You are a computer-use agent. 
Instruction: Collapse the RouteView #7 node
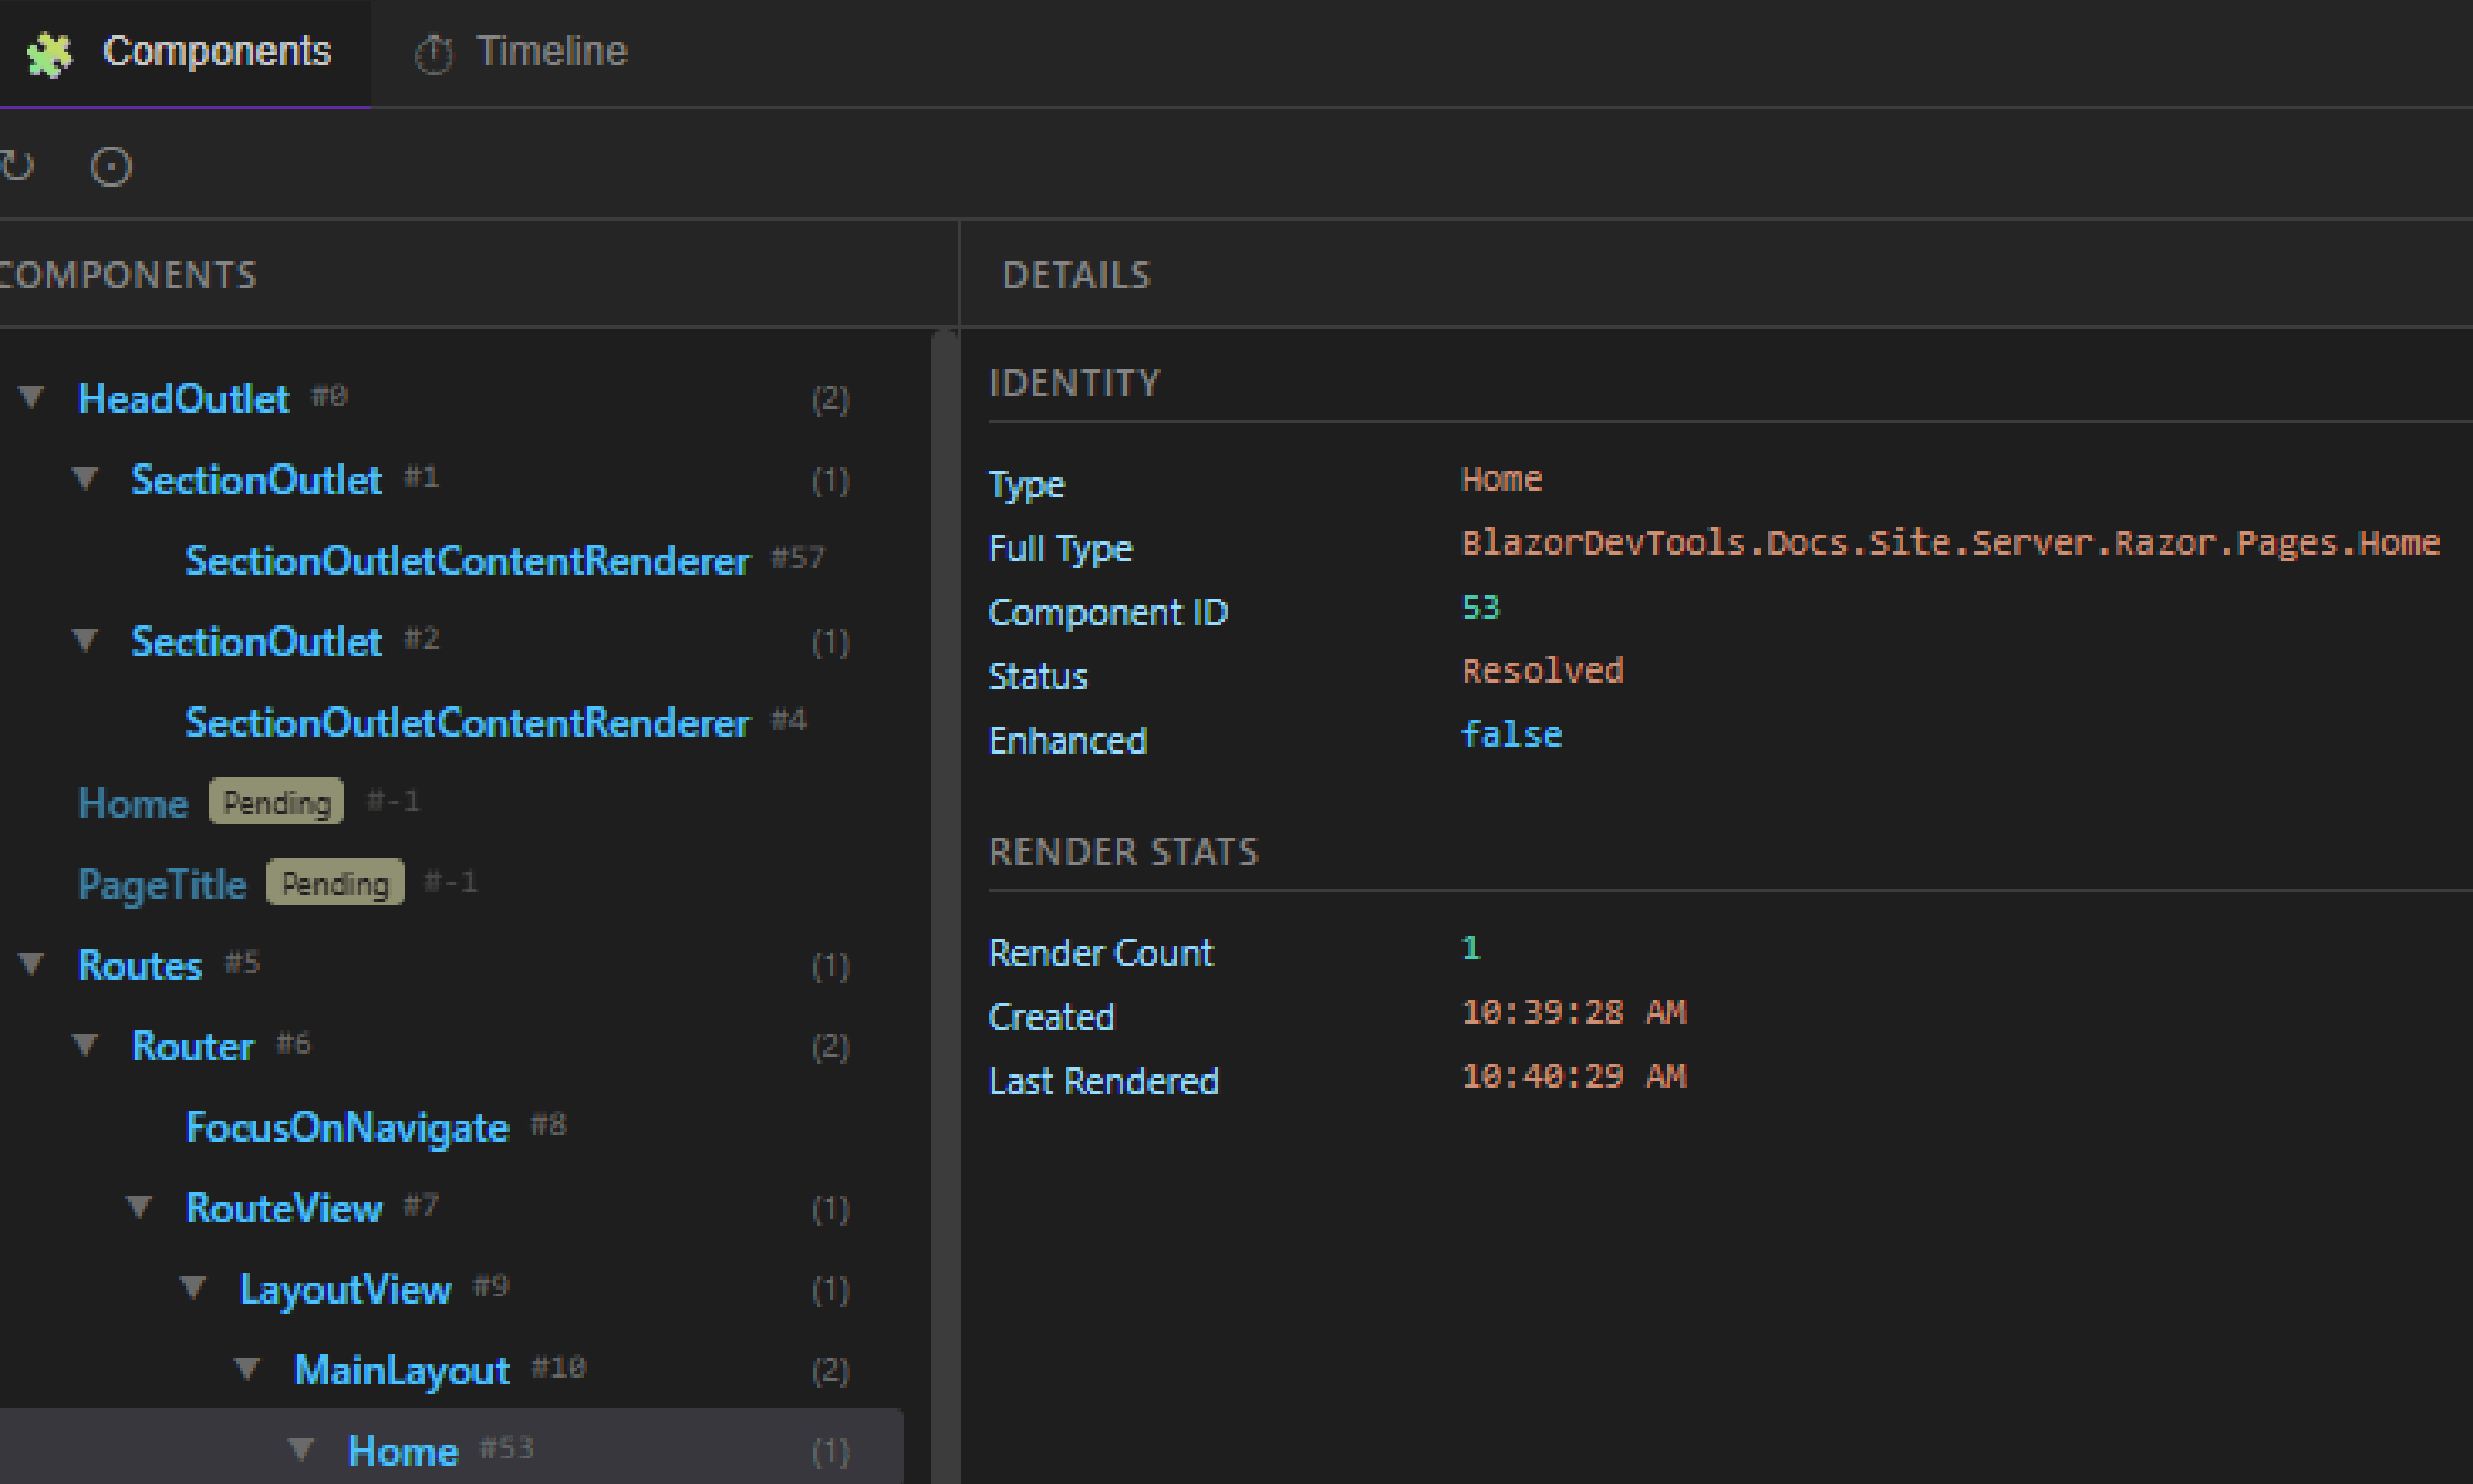point(138,1207)
